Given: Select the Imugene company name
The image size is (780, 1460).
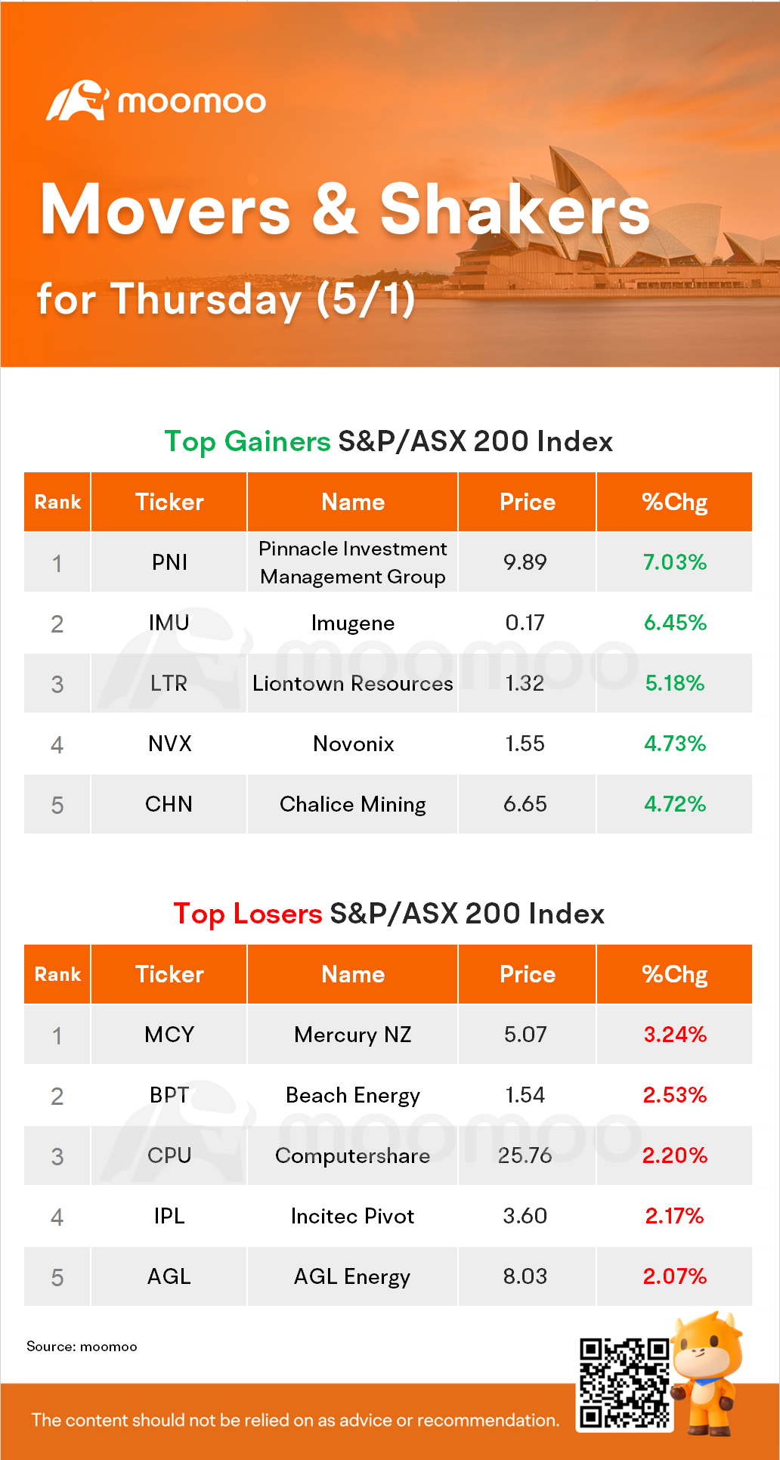Looking at the screenshot, I should [x=353, y=623].
